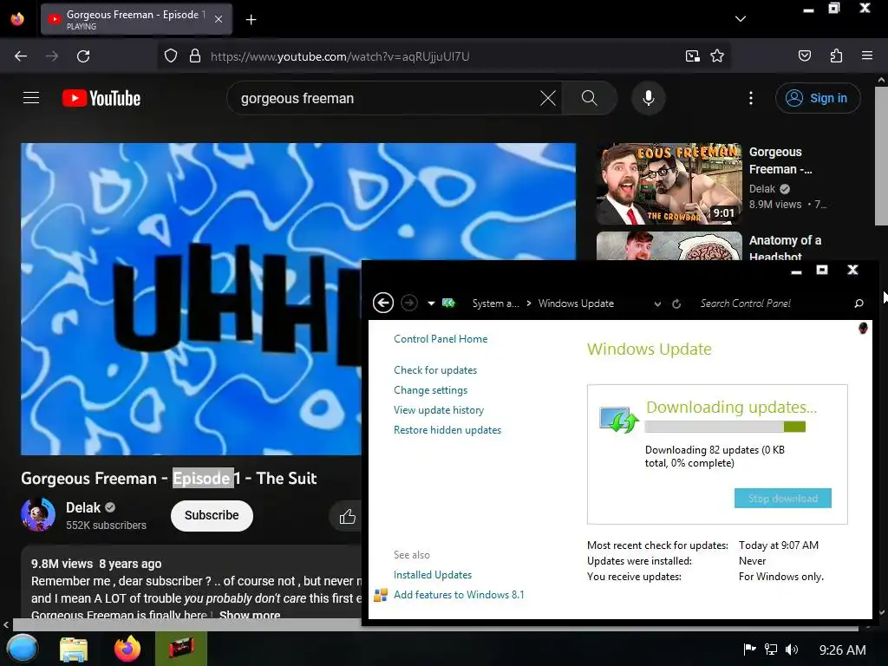
Task: Open File Explorer from taskbar
Action: pyautogui.click(x=74, y=650)
